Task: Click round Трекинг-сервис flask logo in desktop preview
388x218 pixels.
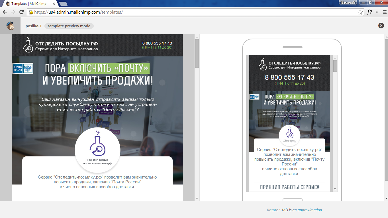Action: coord(97,150)
